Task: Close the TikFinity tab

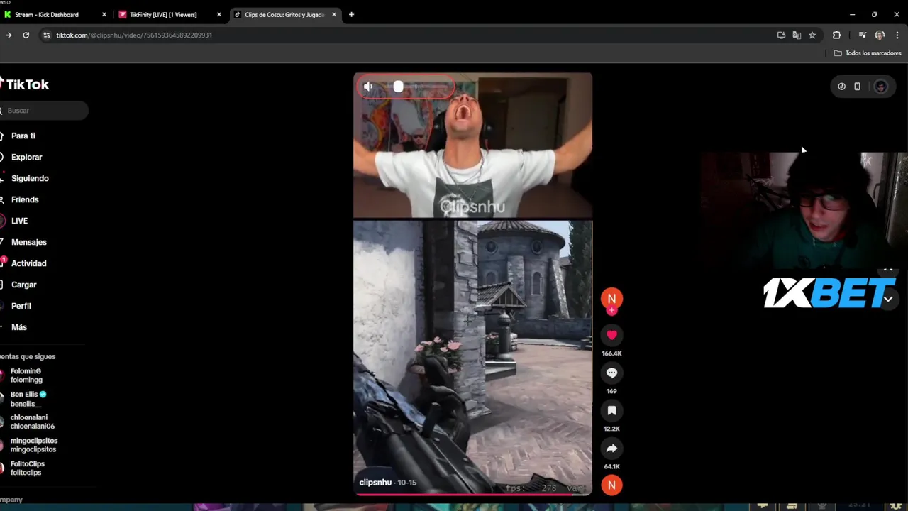Action: (218, 14)
